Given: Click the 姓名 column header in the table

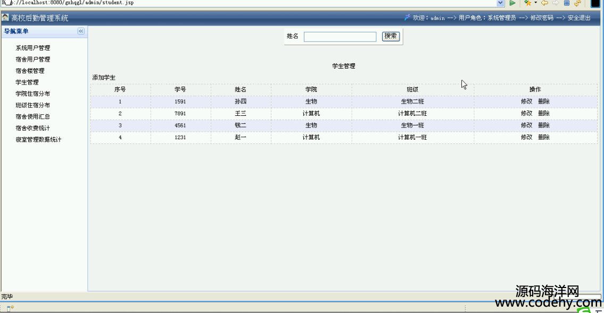Looking at the screenshot, I should click(x=241, y=90).
